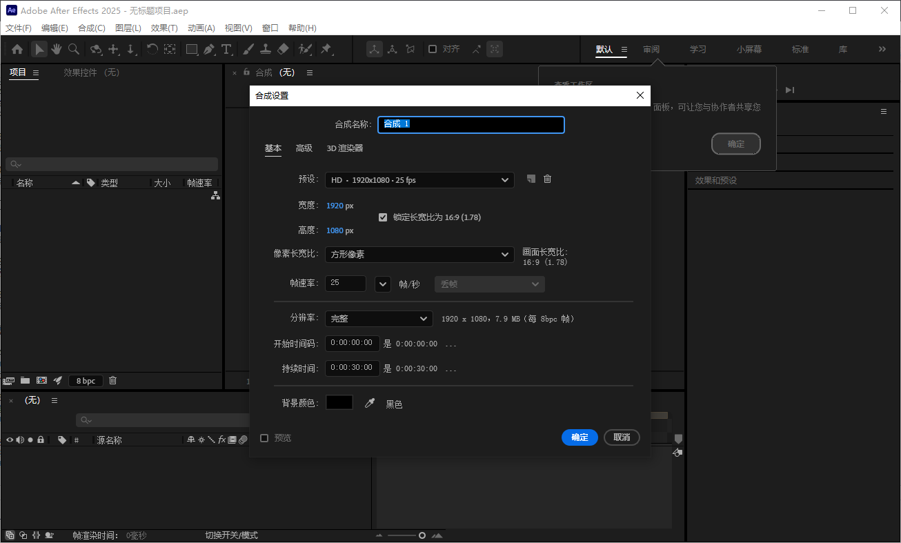Enable the Preview checkbox in the dialog
Image resolution: width=901 pixels, height=543 pixels.
coord(264,438)
